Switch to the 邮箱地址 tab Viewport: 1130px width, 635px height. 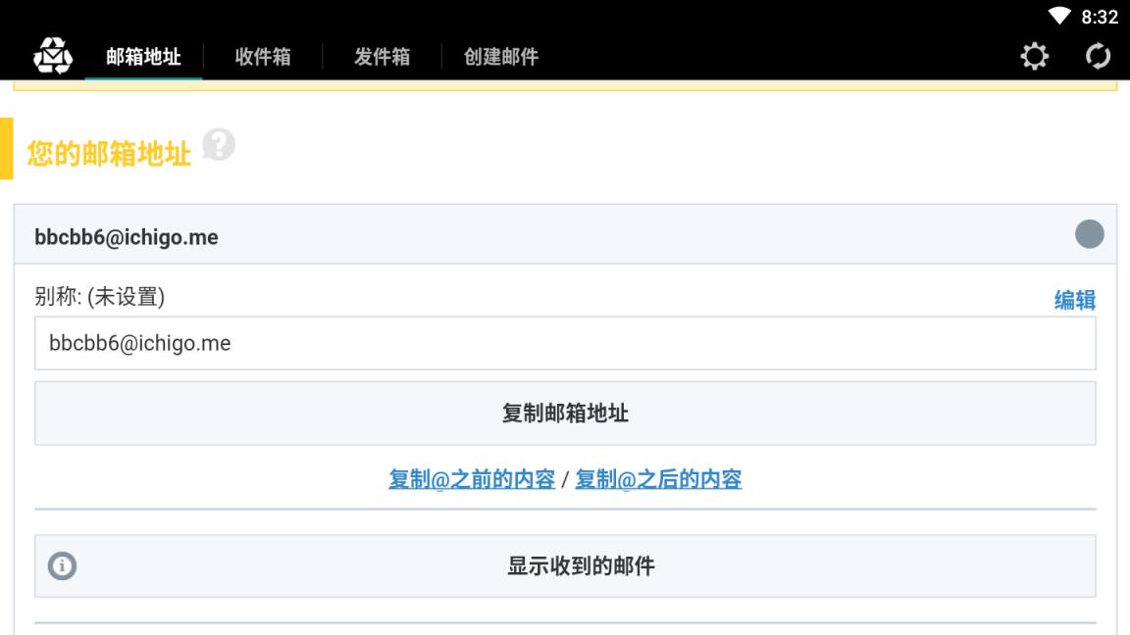143,57
